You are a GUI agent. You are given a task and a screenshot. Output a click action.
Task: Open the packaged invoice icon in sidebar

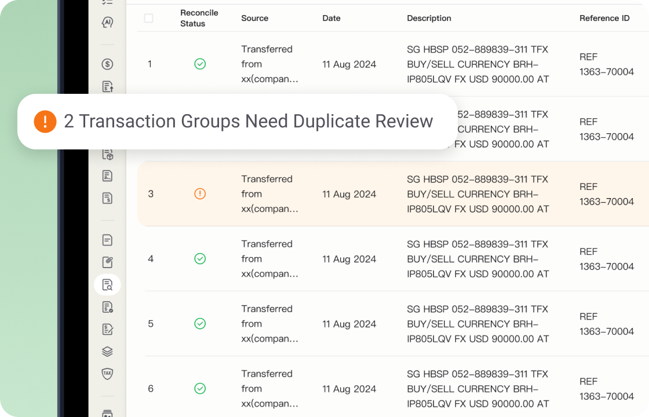point(107,153)
